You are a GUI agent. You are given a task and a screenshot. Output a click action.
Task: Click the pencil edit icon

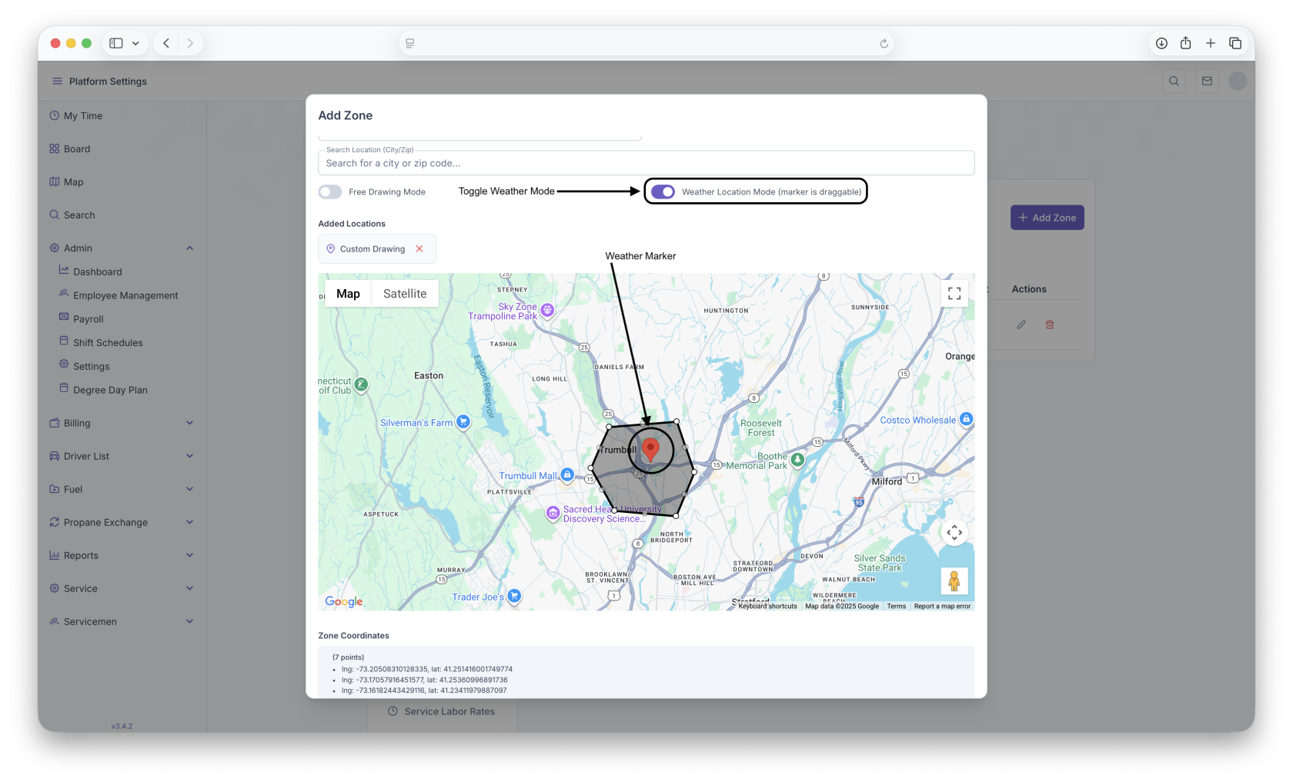[1021, 324]
